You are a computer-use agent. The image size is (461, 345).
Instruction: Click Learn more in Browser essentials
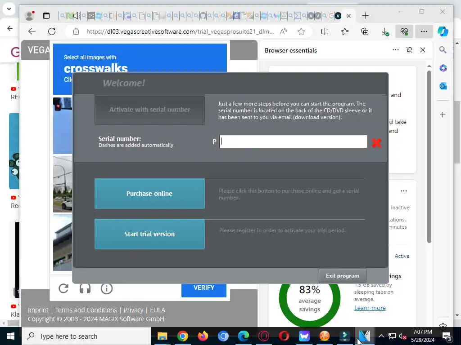(x=370, y=308)
